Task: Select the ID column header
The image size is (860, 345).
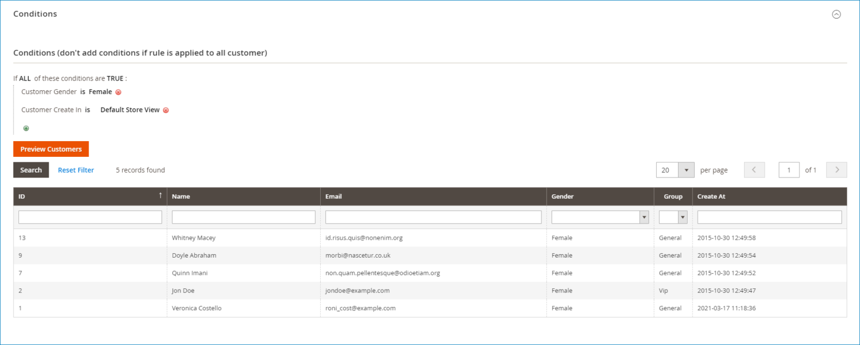Action: pyautogui.click(x=21, y=197)
